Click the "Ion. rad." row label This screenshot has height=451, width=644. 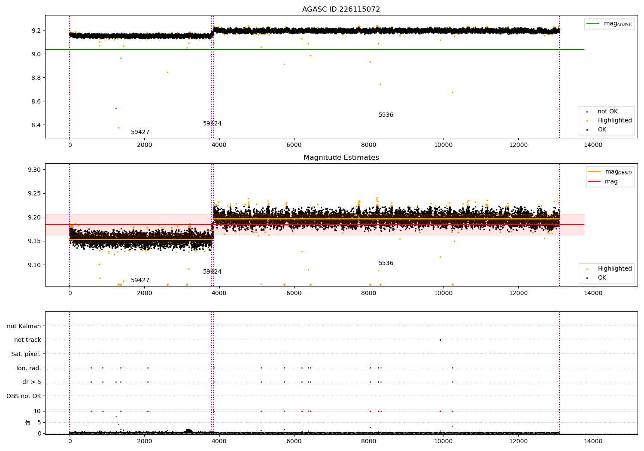coord(29,368)
